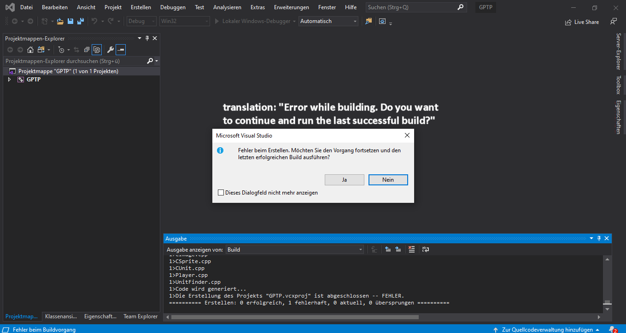This screenshot has width=626, height=333.
Task: Pin the Projektmappen-Explorer panel
Action: pyautogui.click(x=147, y=39)
